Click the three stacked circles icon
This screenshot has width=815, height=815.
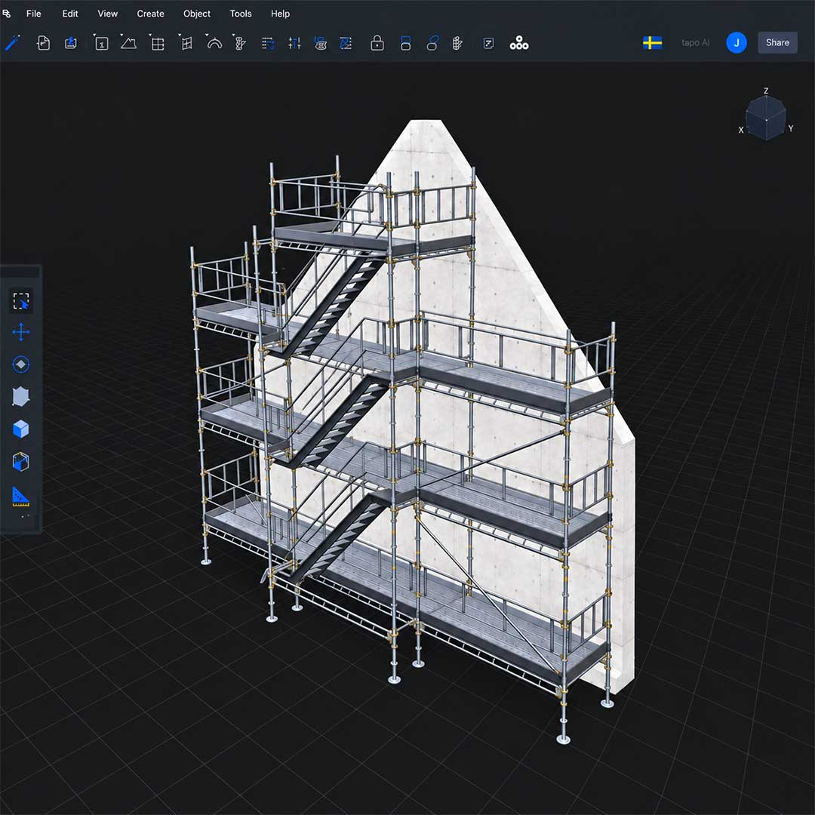(518, 43)
